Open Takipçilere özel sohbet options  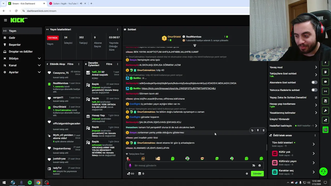(294, 75)
